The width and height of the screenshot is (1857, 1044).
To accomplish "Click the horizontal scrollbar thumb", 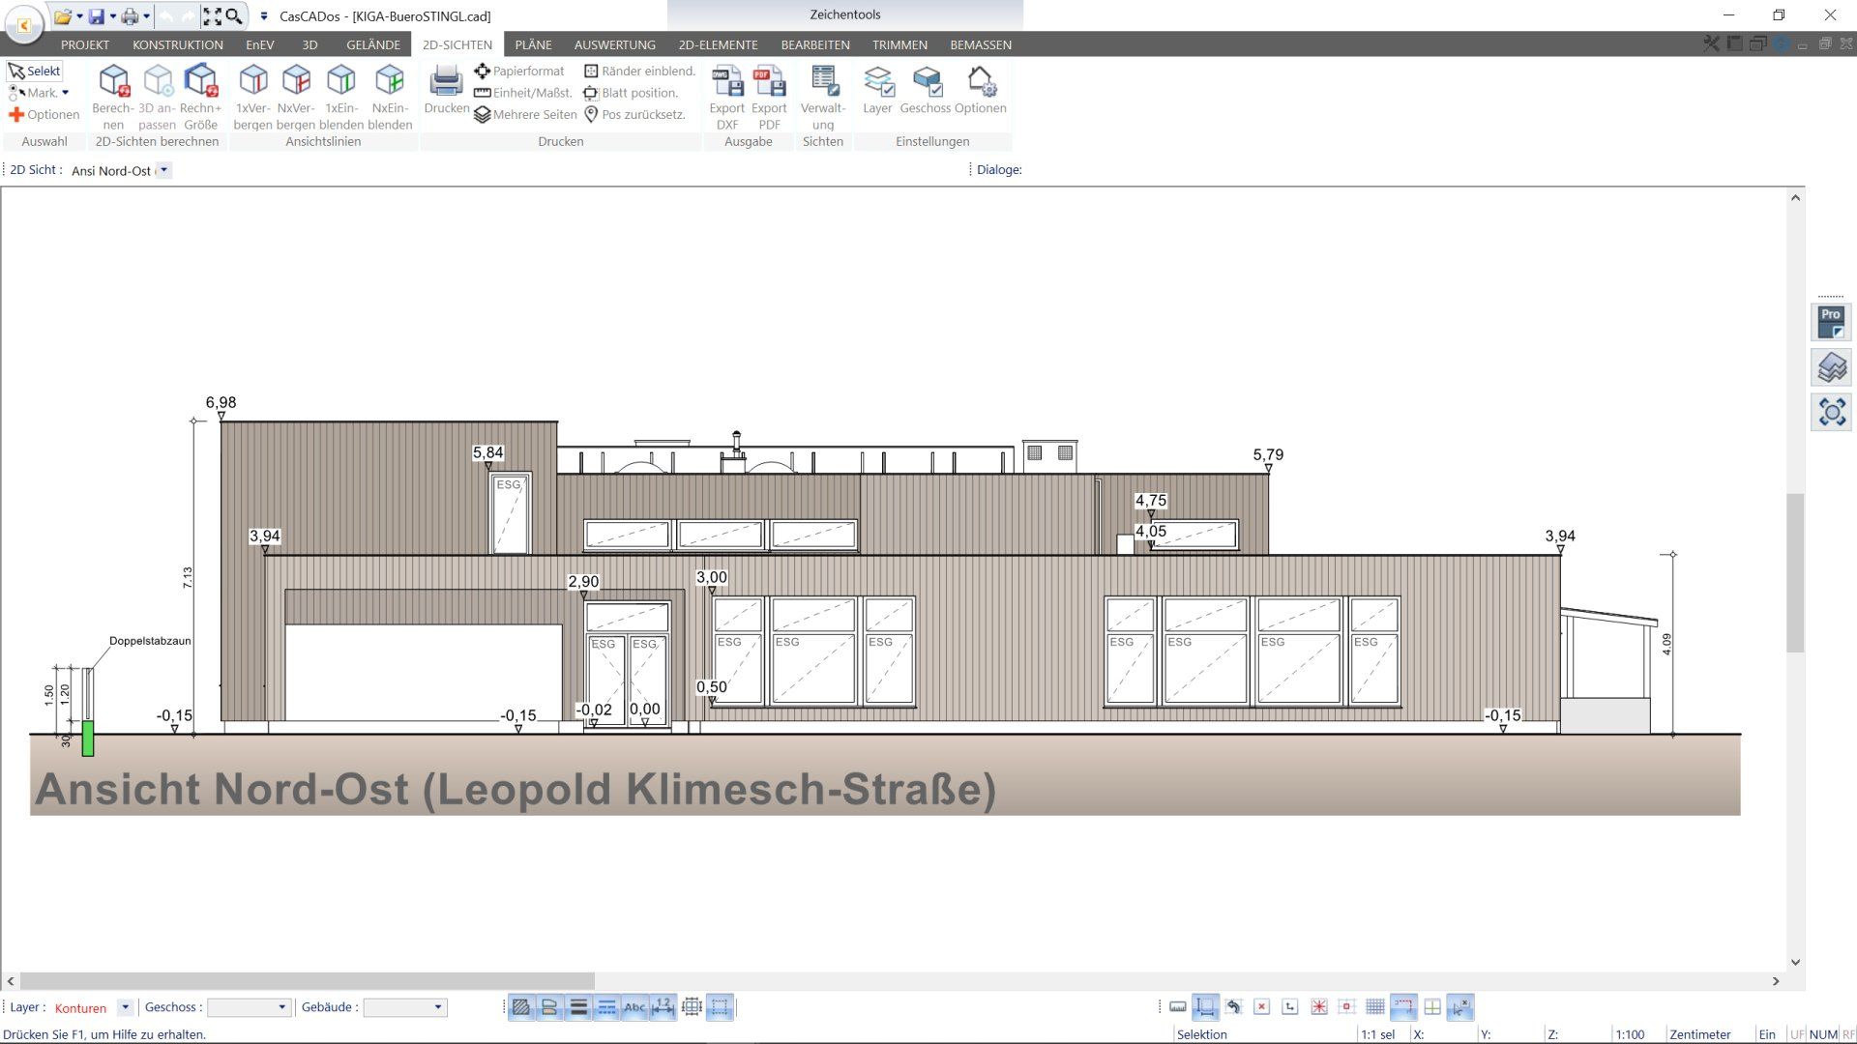I will (x=307, y=981).
